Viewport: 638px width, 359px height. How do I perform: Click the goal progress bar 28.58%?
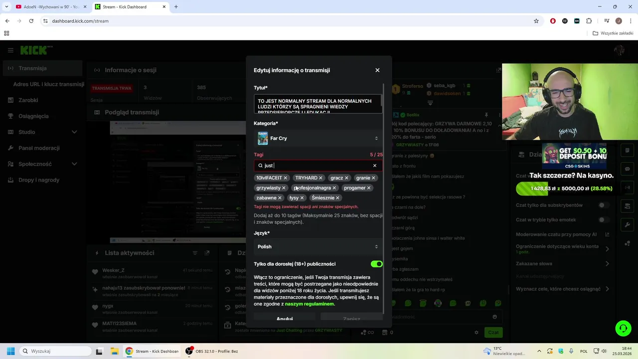[564, 188]
